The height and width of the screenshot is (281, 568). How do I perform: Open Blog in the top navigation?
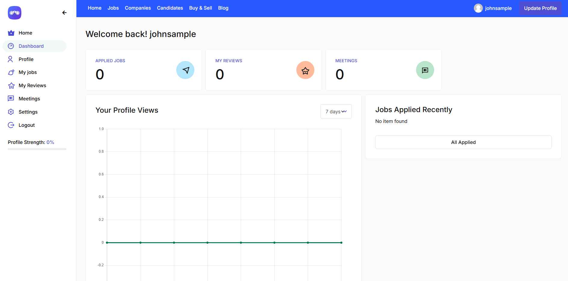[223, 8]
